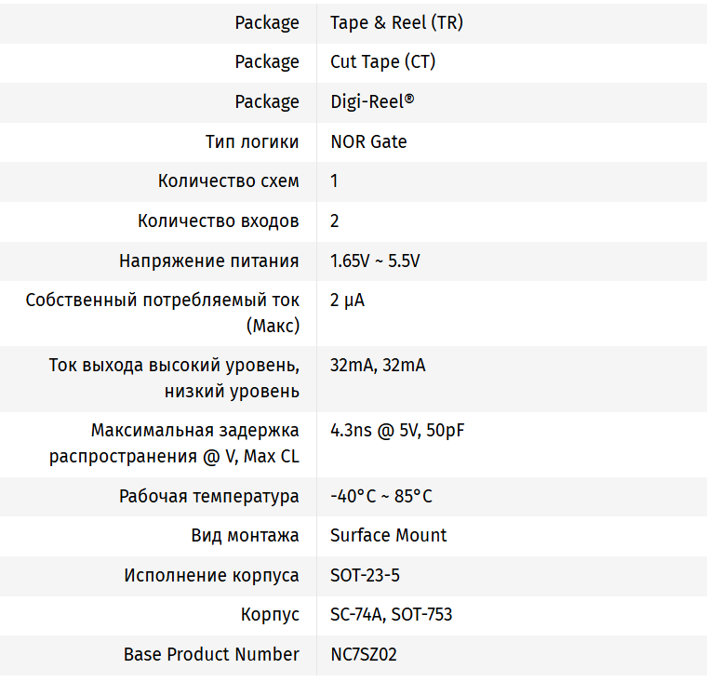This screenshot has width=707, height=682.
Task: Select the "Cut Tape (CT)" package value
Action: pyautogui.click(x=382, y=62)
